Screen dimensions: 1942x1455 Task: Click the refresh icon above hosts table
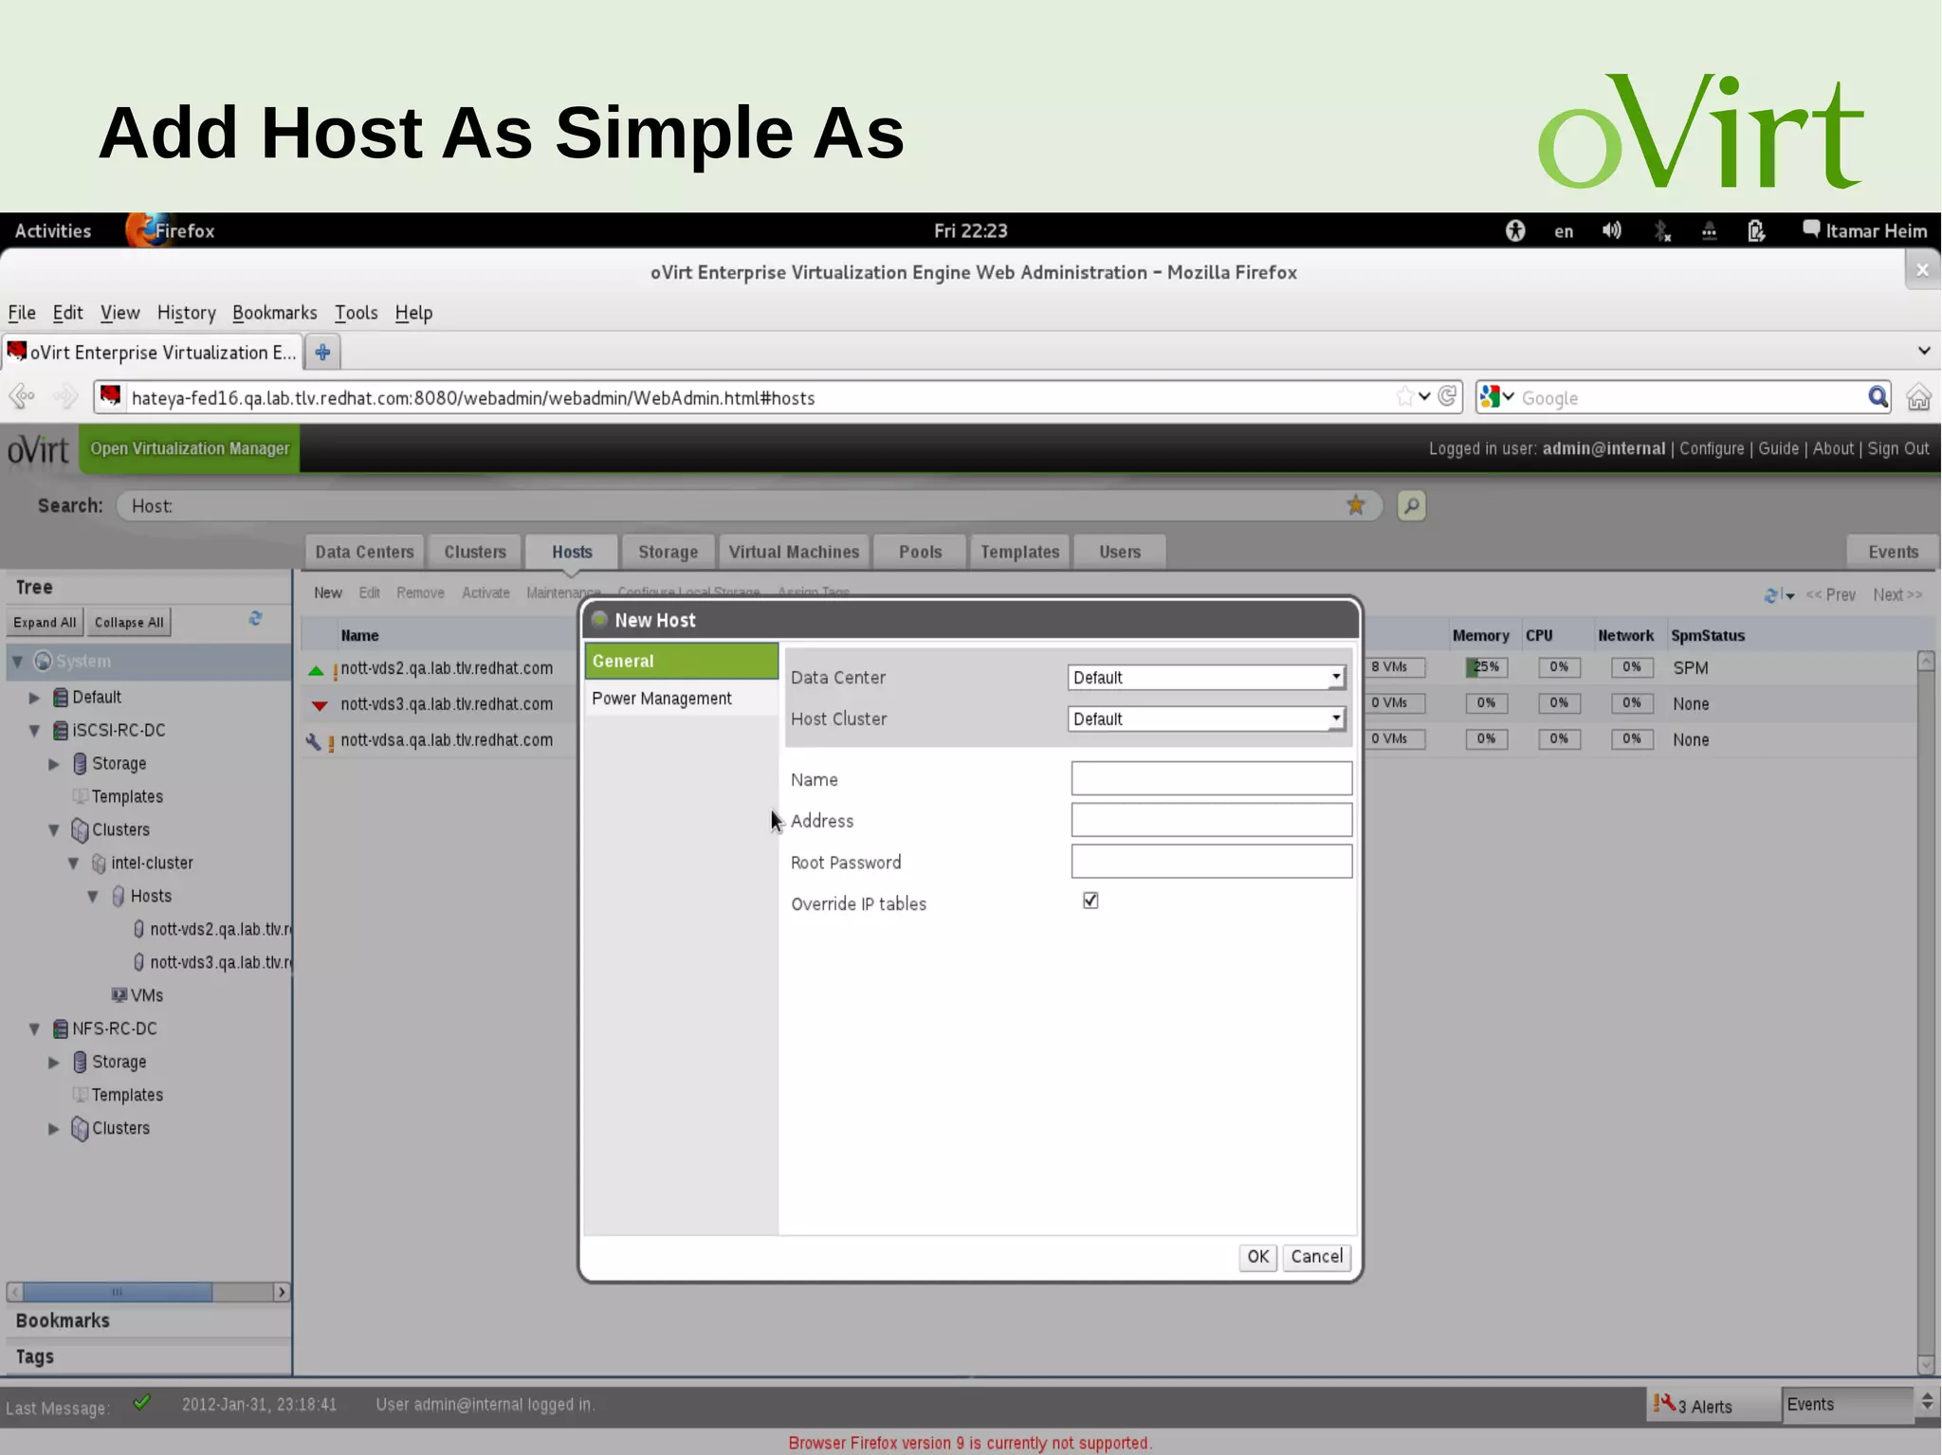coord(1772,595)
